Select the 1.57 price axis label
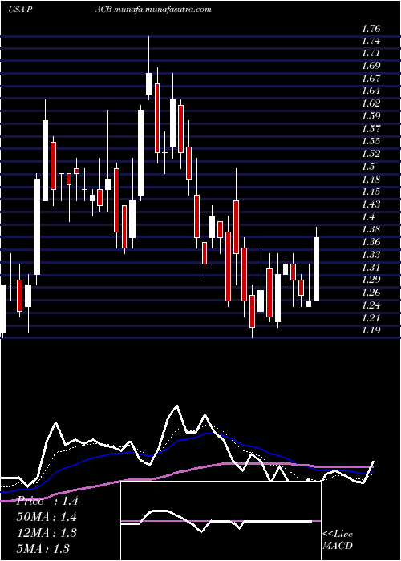The image size is (401, 561). [371, 129]
